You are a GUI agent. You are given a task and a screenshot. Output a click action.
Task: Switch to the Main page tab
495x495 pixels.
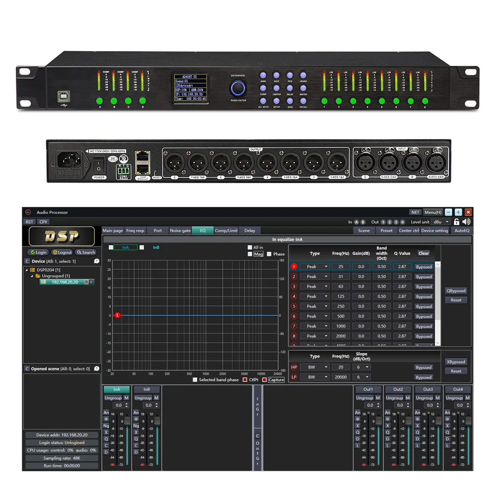[x=113, y=231]
